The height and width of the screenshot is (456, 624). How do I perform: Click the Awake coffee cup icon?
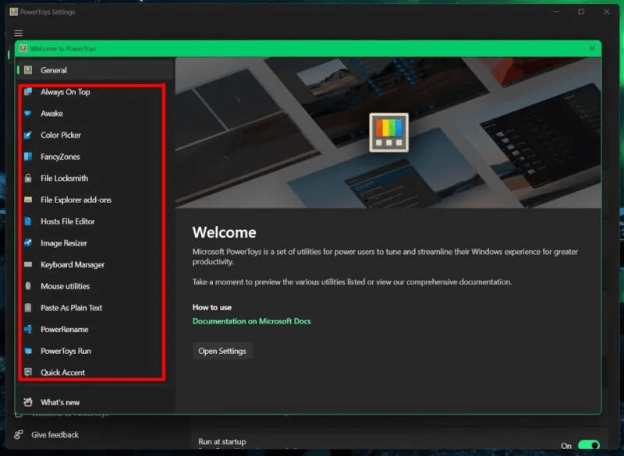point(28,113)
